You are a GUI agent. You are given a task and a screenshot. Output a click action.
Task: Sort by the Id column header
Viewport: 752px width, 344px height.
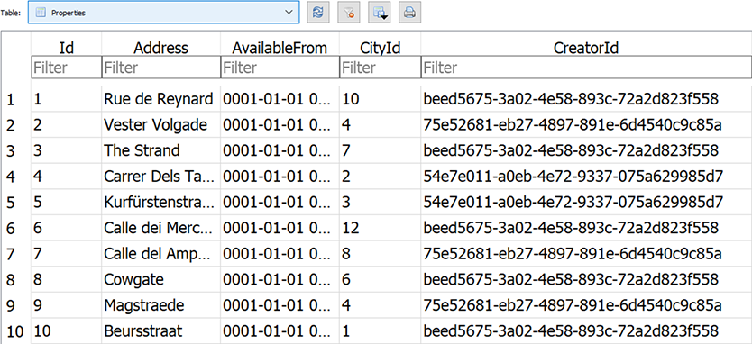(66, 48)
